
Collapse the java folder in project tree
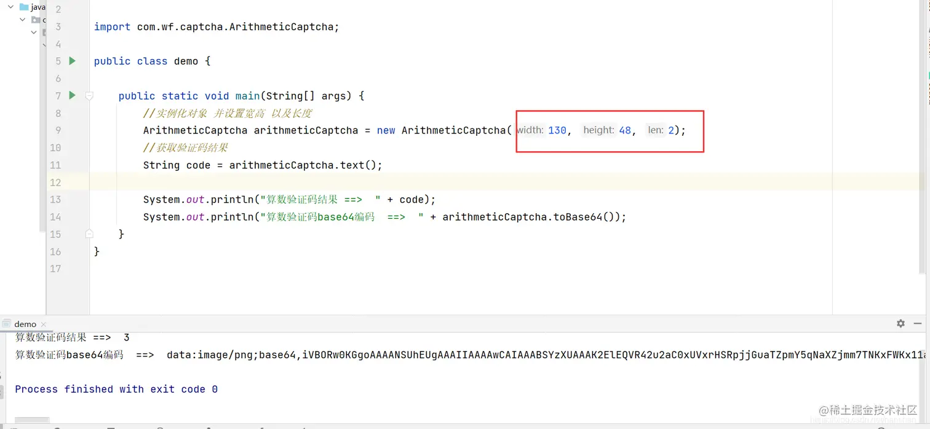10,7
